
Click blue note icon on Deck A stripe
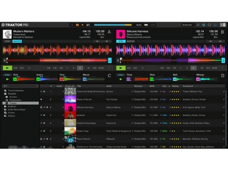click(110, 60)
